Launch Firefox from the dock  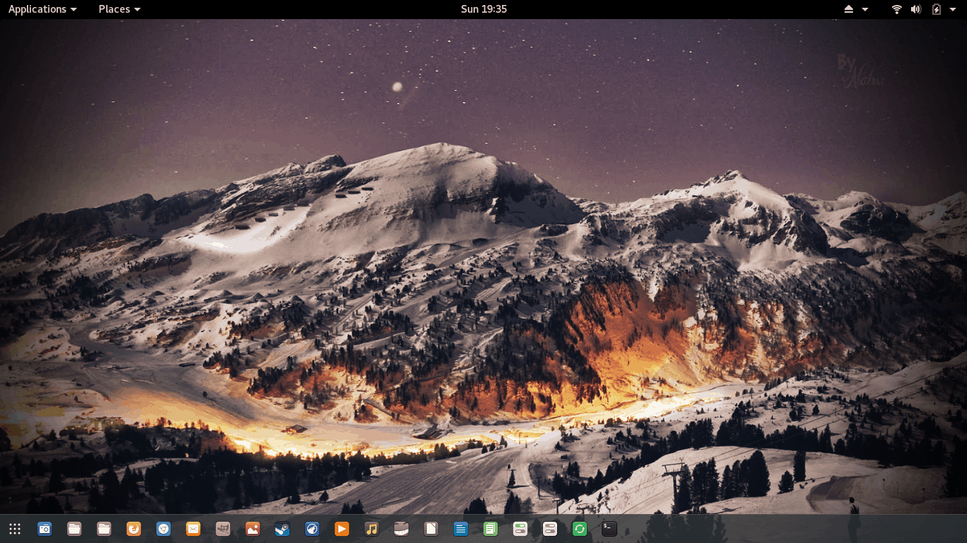pos(134,528)
